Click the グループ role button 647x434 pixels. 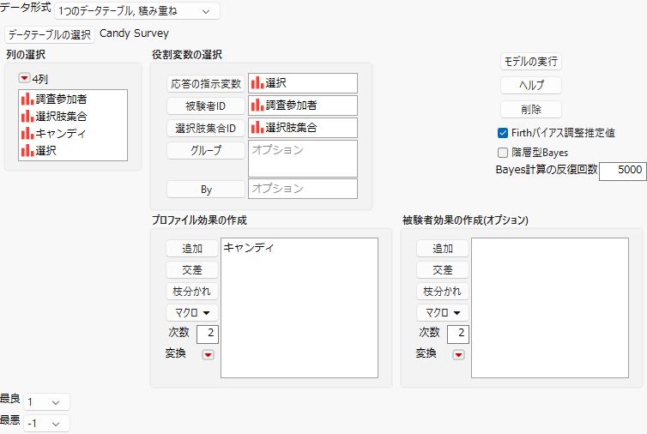pyautogui.click(x=206, y=151)
